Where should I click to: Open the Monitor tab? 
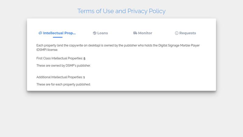[145, 33]
